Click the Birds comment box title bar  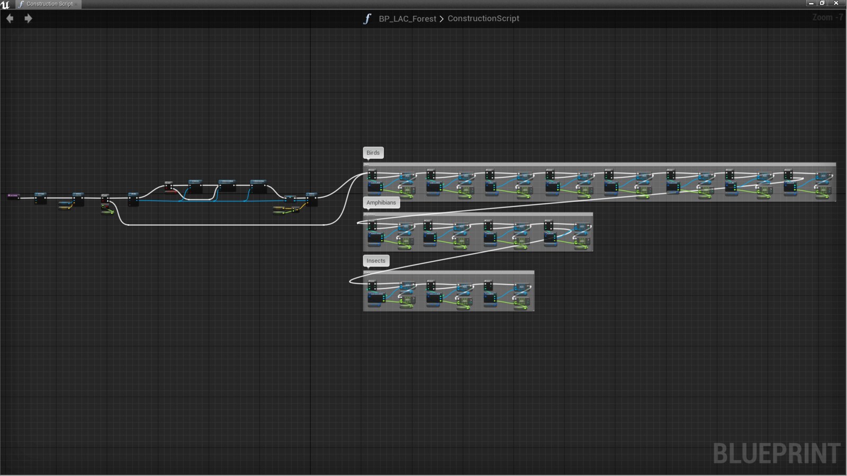pos(598,164)
